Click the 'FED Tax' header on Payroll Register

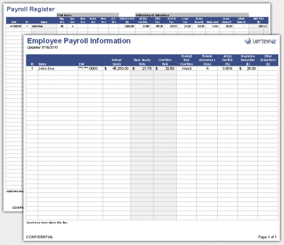pyautogui.click(x=157, y=20)
